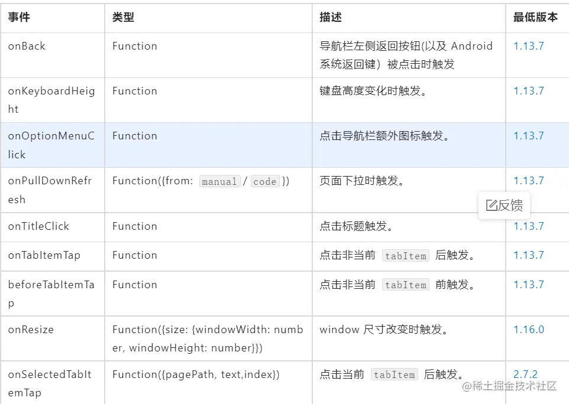Click the 2.7.2 version link
This screenshot has height=404, width=569.
[x=525, y=374]
